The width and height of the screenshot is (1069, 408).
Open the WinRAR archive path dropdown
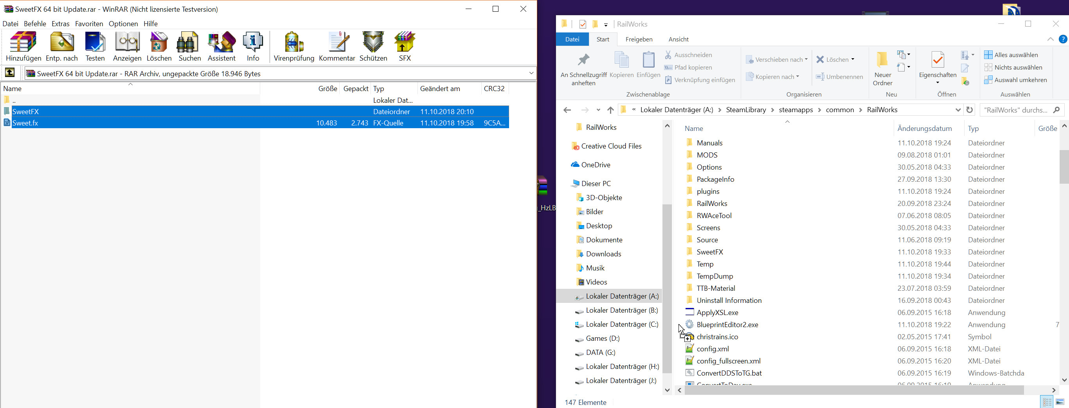(x=531, y=73)
